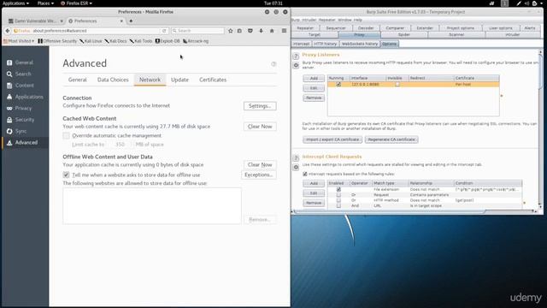Enable the URL in target scope rule checkbox
The image size is (547, 308).
point(338,205)
